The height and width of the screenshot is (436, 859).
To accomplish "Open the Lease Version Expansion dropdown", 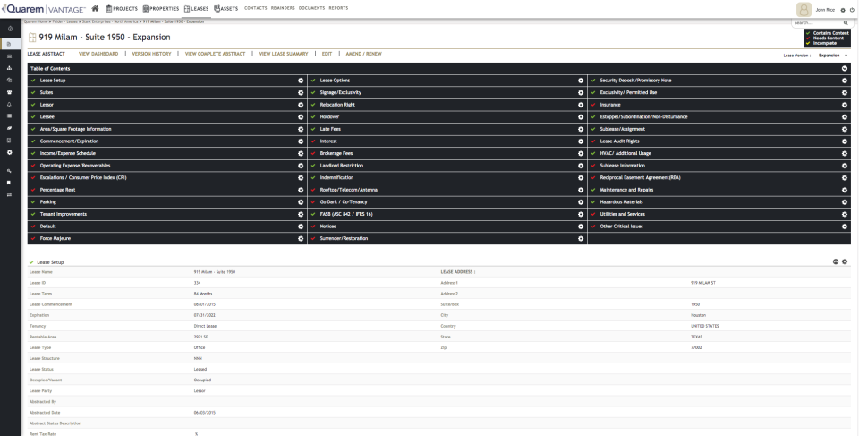I will tap(833, 56).
